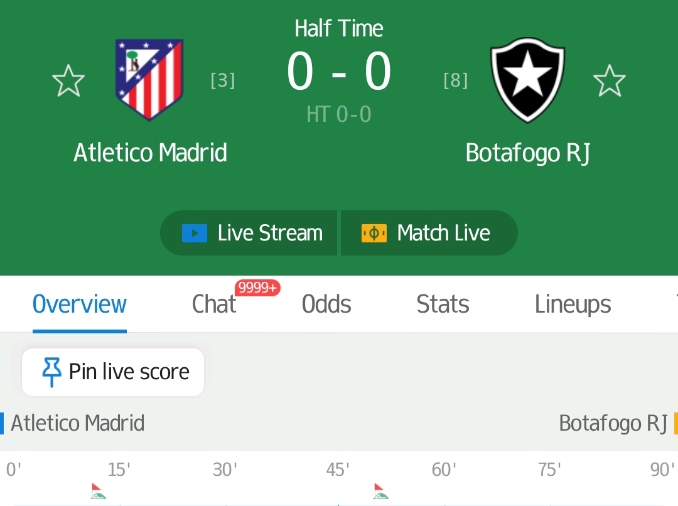Open the Odds tab
Image resolution: width=678 pixels, height=506 pixels.
click(x=326, y=304)
